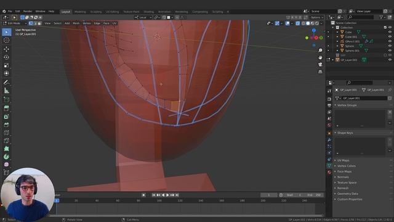Open the Render properties tab

click(329, 99)
